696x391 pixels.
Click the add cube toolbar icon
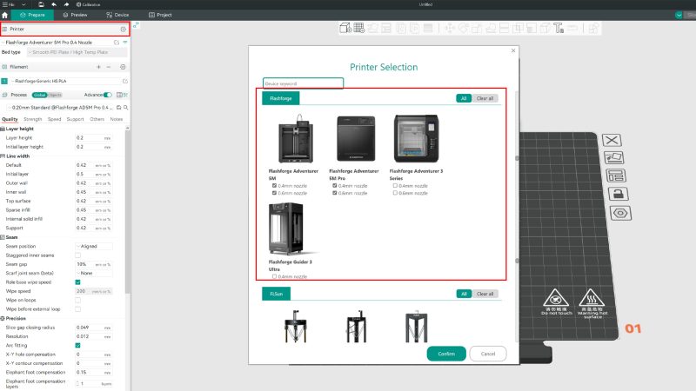[x=345, y=29]
